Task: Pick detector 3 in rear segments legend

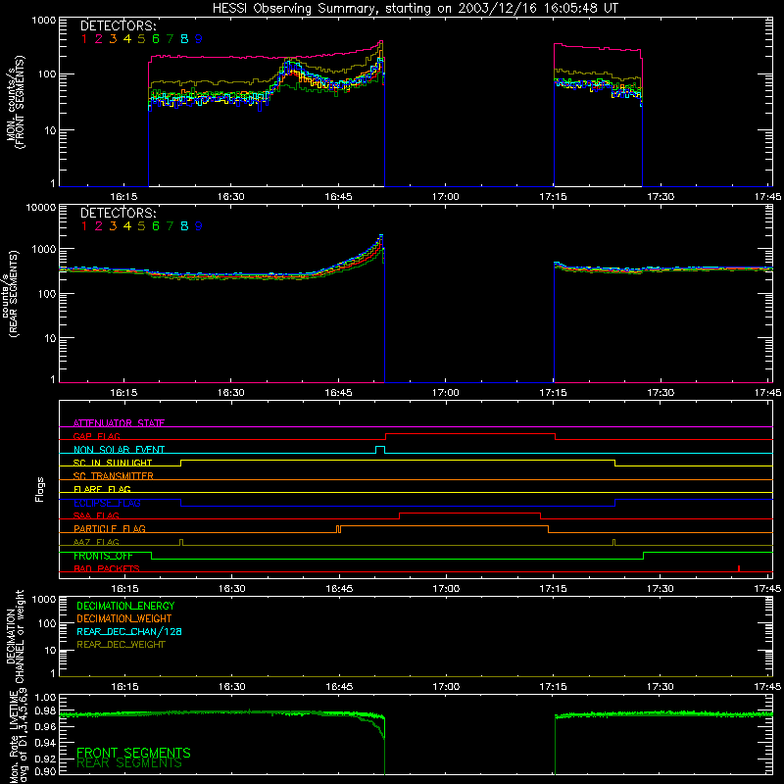Action: tap(113, 226)
